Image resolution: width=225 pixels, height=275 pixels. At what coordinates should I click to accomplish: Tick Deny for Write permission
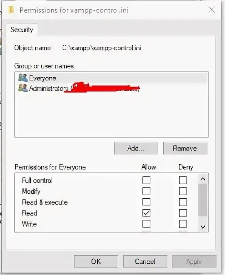[183, 224]
